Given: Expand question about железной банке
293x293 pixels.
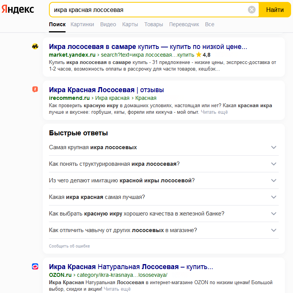Looking at the screenshot, I should [274, 214].
